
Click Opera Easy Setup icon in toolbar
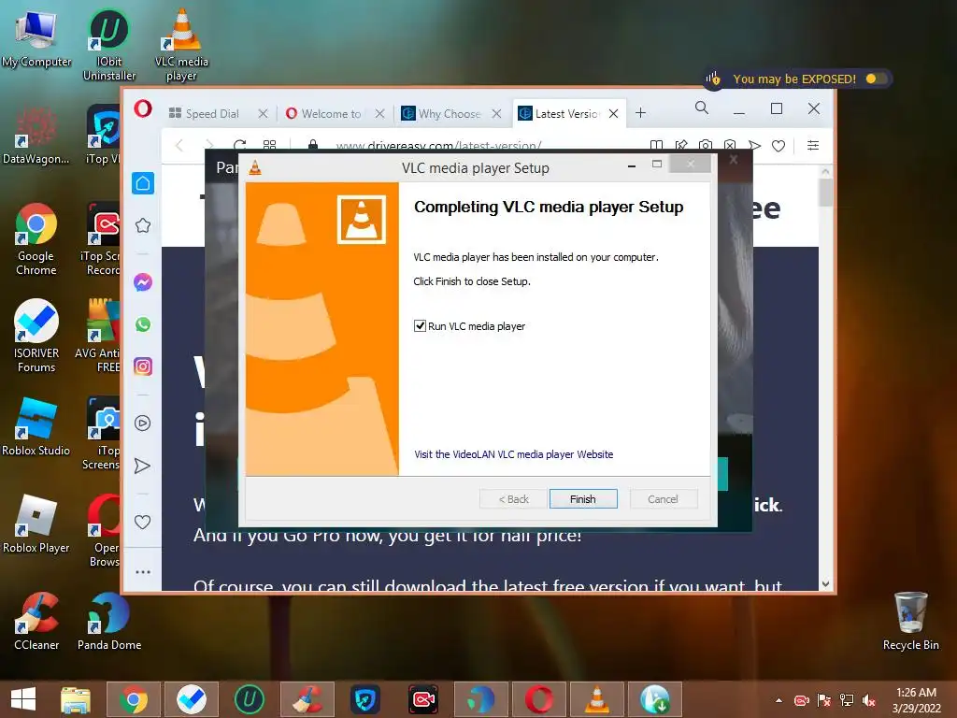coord(812,145)
